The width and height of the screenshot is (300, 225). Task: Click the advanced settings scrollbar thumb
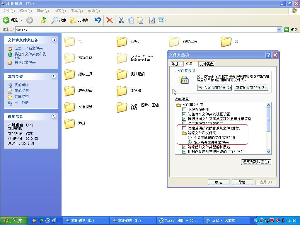[x=268, y=120]
